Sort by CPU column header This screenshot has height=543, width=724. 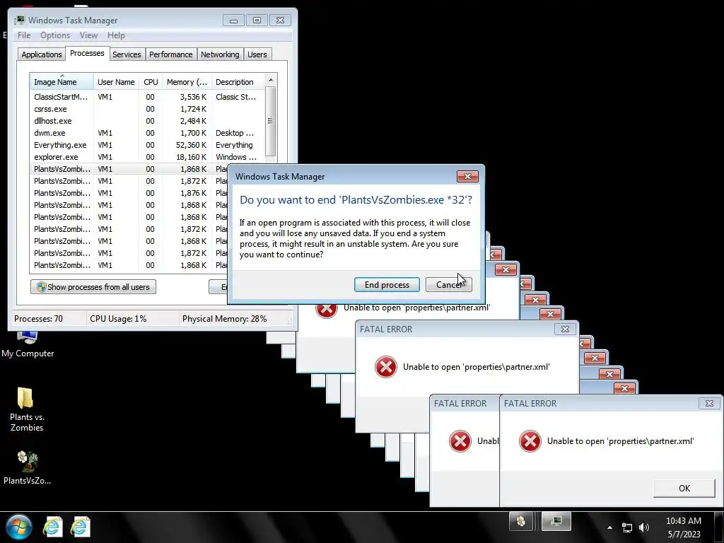point(151,82)
